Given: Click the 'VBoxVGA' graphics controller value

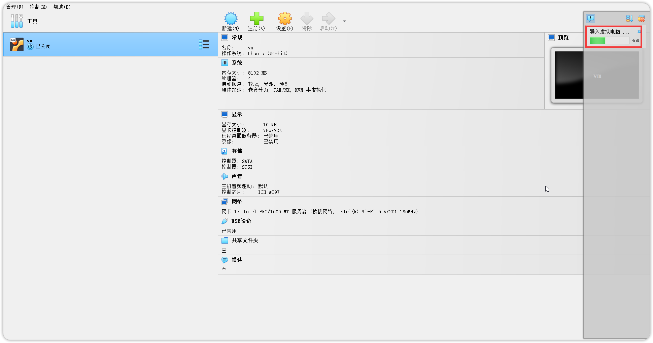Looking at the screenshot, I should [273, 130].
